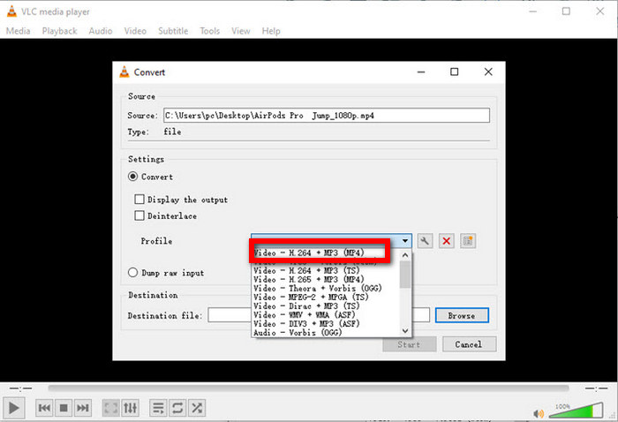Edit selected profile wrench icon
This screenshot has width=618, height=422.
coord(425,241)
